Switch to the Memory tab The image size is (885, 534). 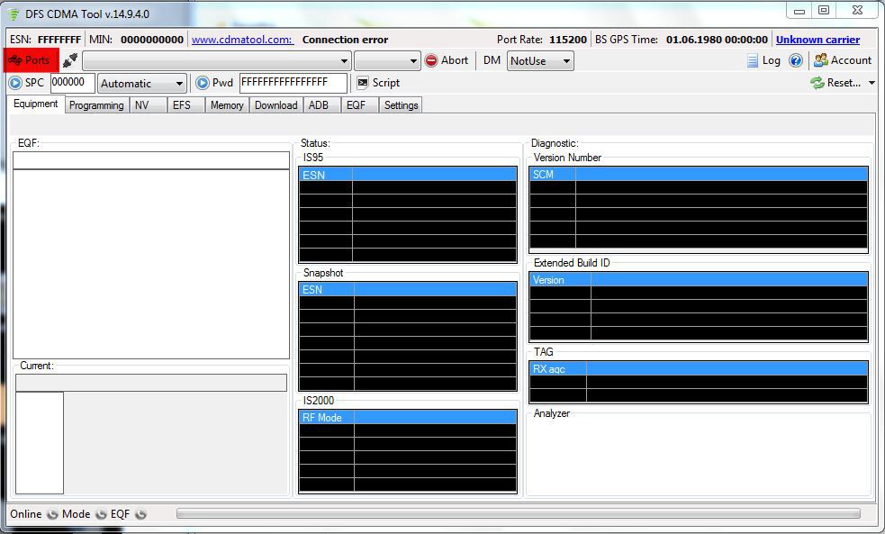pos(227,105)
